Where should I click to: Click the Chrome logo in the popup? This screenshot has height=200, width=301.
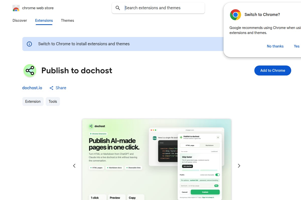(x=235, y=15)
